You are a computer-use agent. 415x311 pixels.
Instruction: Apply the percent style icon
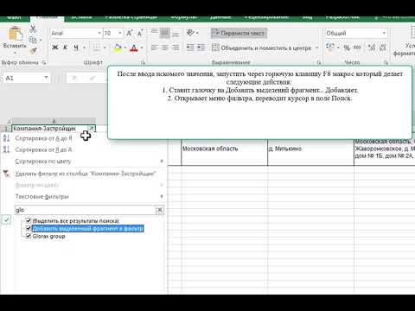pyautogui.click(x=347, y=48)
